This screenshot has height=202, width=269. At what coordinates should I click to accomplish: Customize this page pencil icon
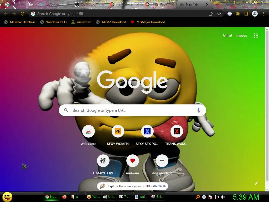click(256, 183)
